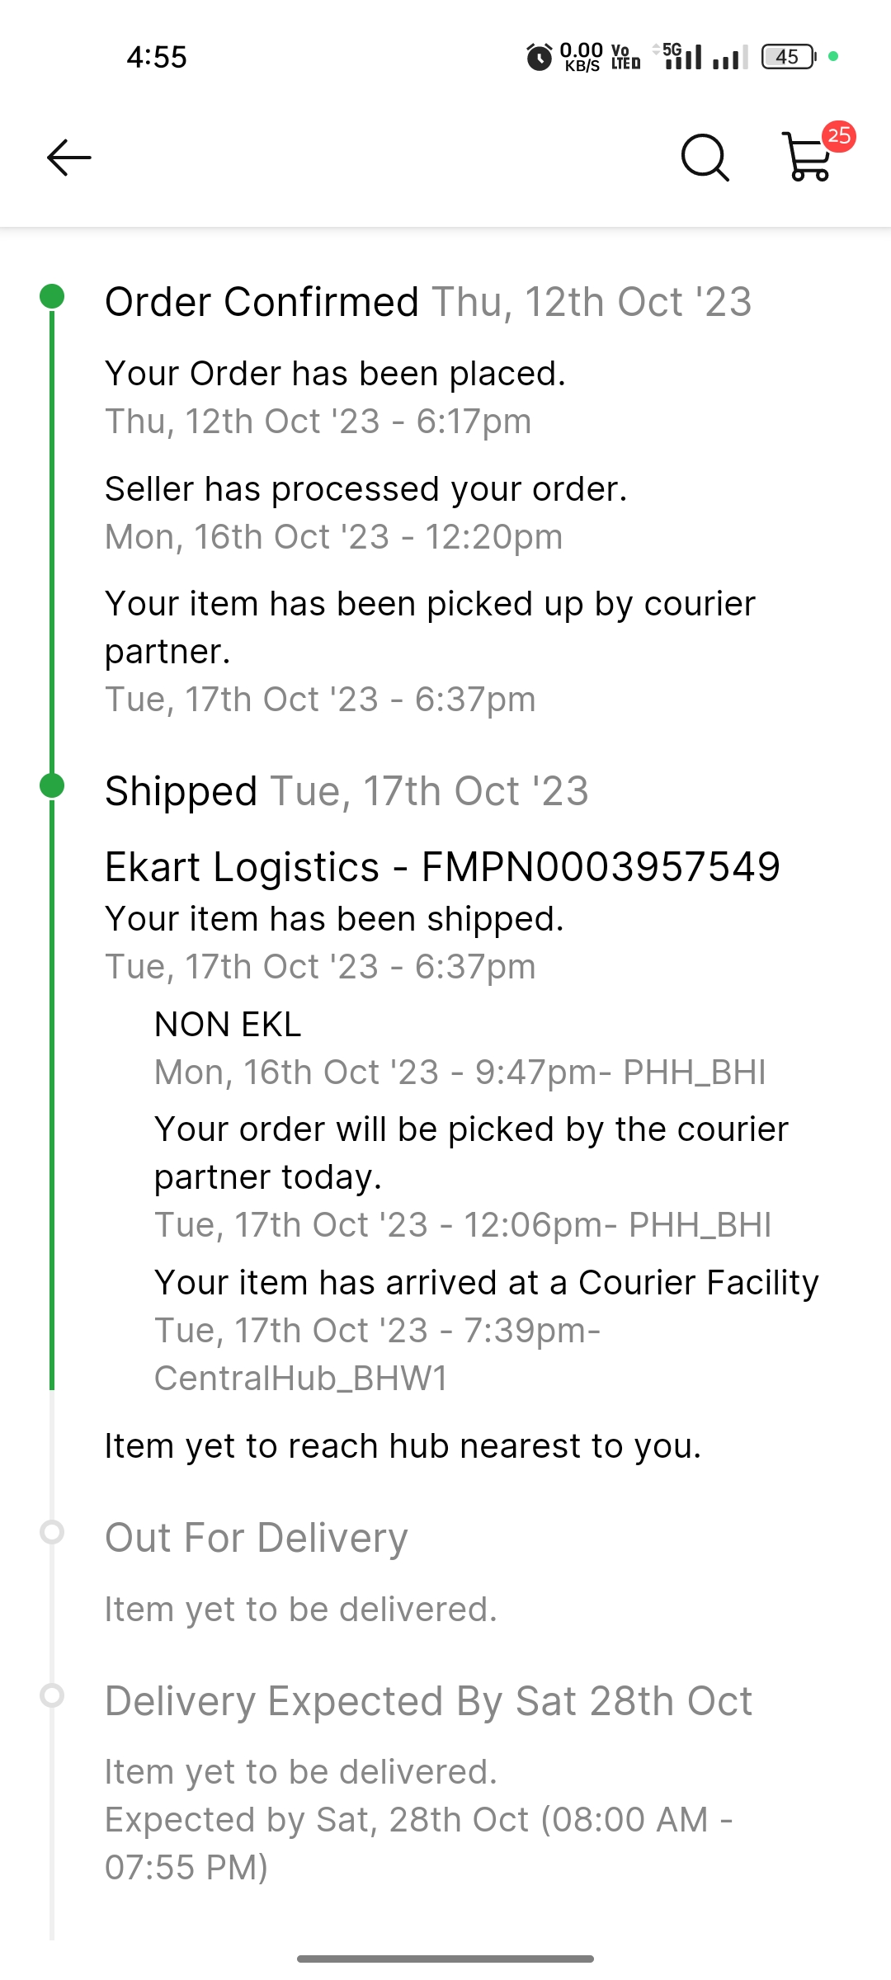Select the Order Confirmed green timeline dot
Screen dimensions: 891x1980
tap(52, 296)
